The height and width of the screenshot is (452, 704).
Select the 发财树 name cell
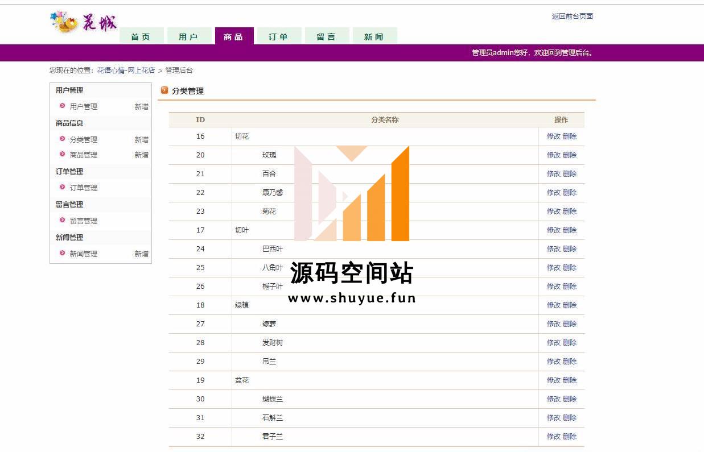point(385,343)
